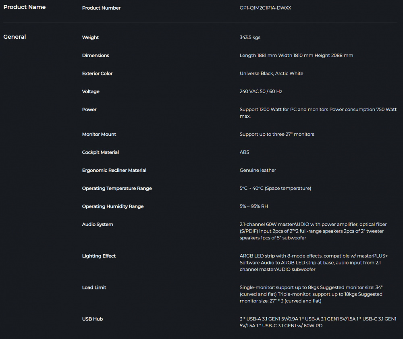Select the USB Hub label
403x339 pixels.
tap(93, 319)
